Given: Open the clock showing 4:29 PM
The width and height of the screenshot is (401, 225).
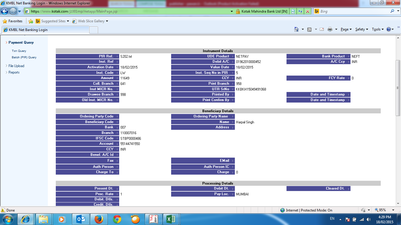Looking at the screenshot, I should (x=385, y=219).
